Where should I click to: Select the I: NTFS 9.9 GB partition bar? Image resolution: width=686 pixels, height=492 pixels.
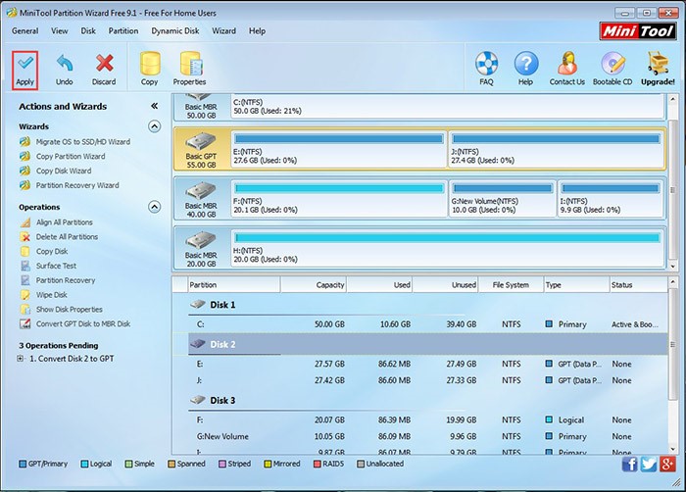click(610, 198)
